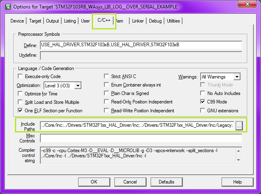Toggle No Auto Includes checkbox

[x=203, y=93]
